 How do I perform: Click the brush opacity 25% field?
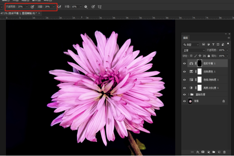(x=21, y=7)
